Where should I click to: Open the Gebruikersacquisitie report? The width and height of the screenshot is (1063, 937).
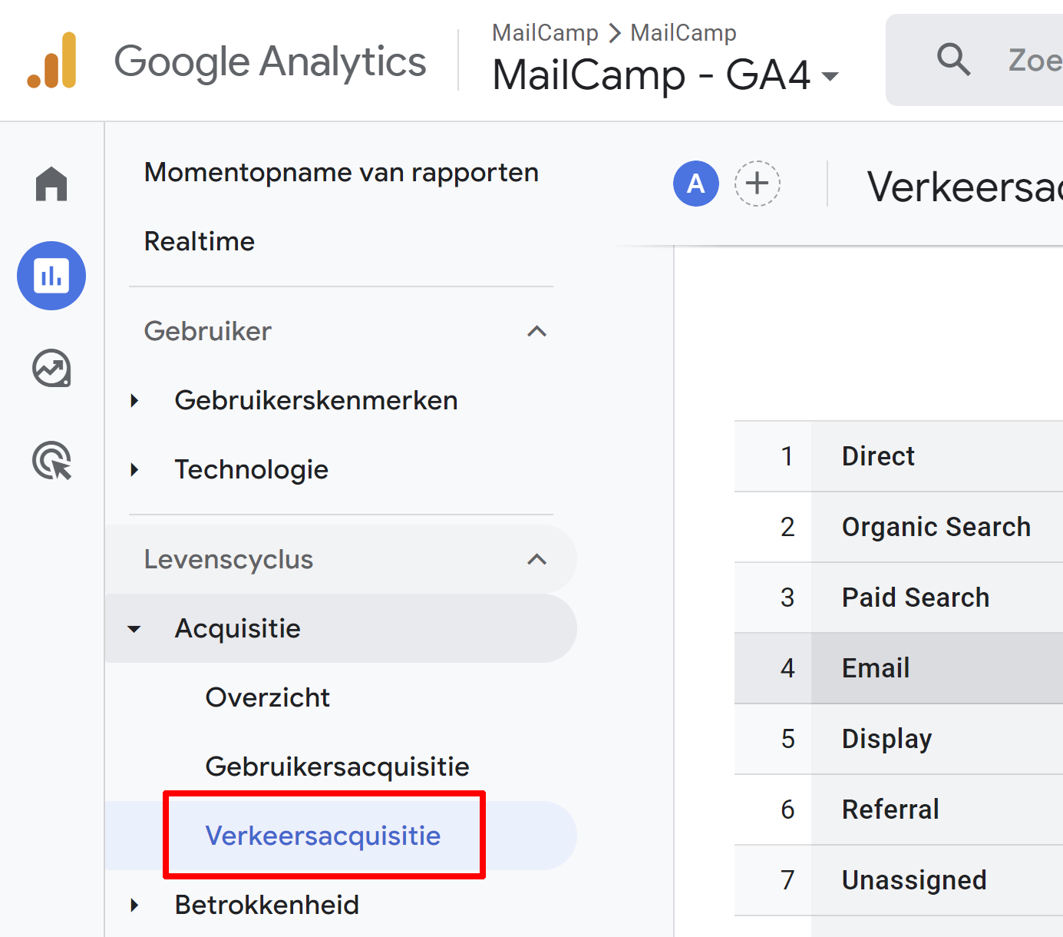tap(337, 766)
